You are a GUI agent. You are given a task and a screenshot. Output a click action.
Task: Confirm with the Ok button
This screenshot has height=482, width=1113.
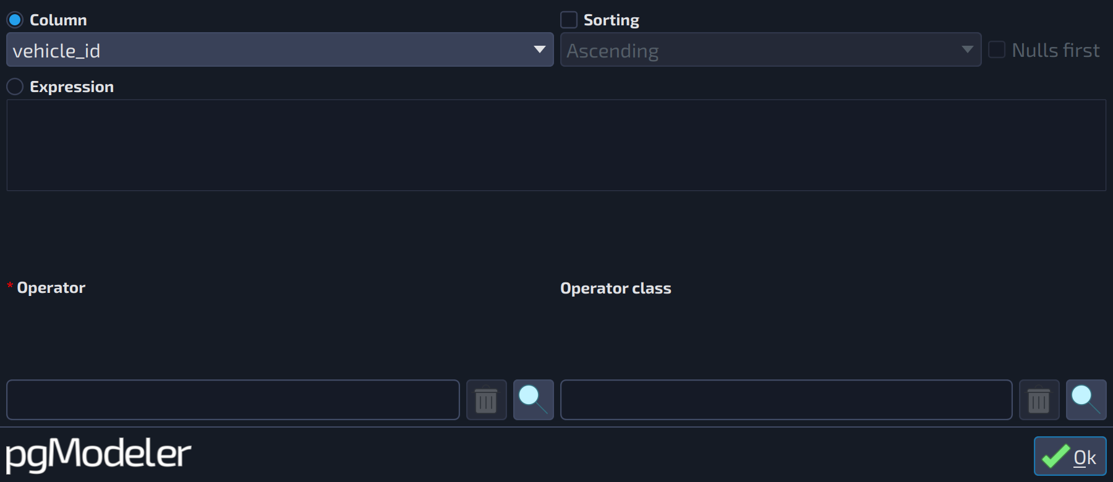(1070, 456)
